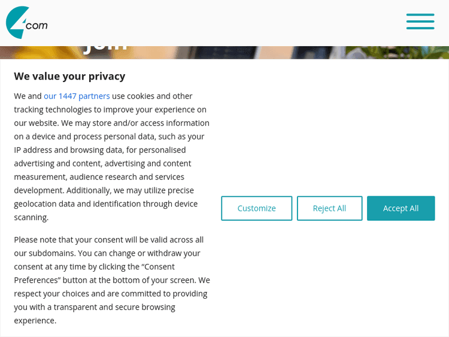Open the hamburger navigation menu
Image resolution: width=449 pixels, height=337 pixels.
(420, 22)
